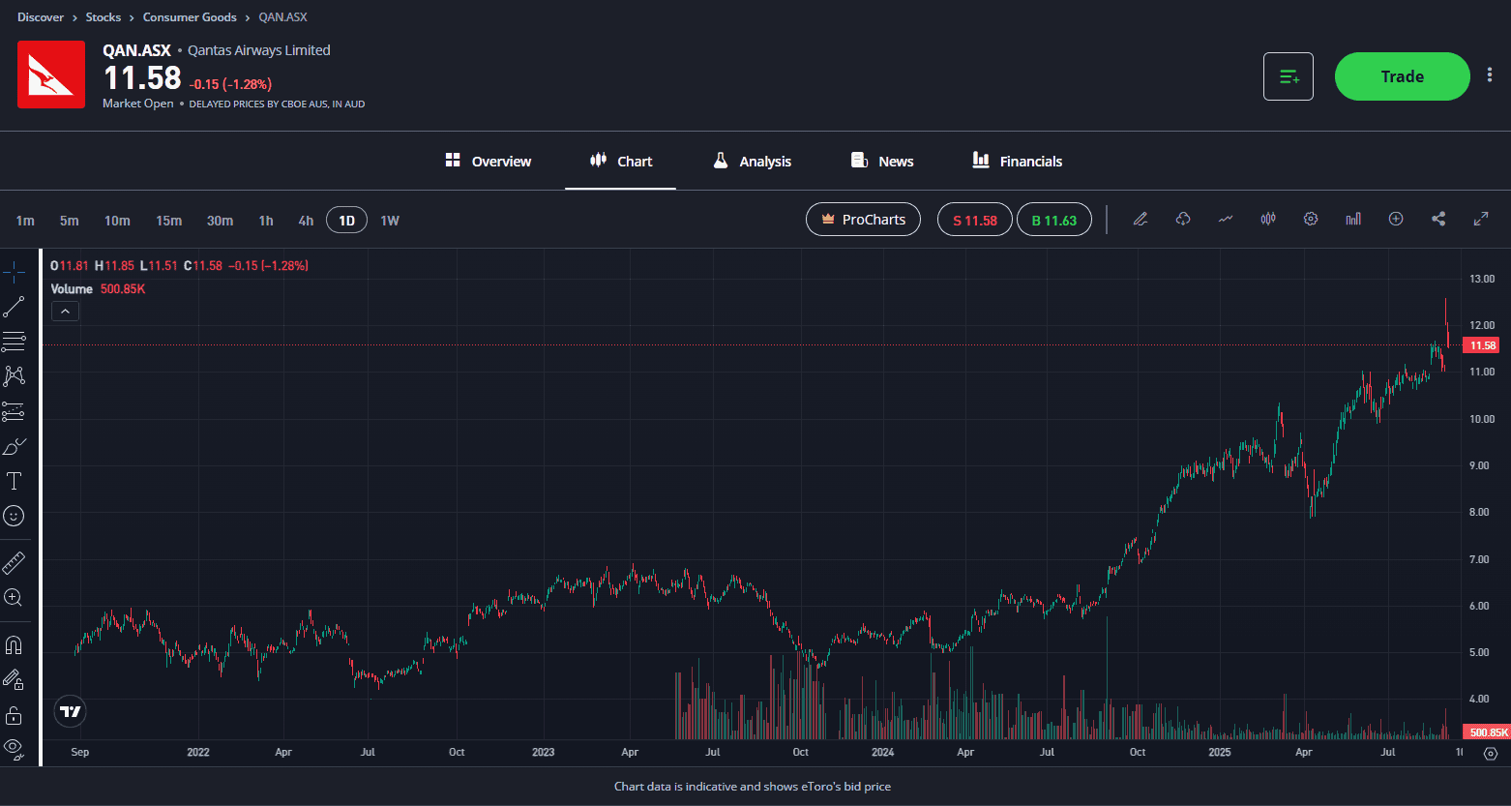The height and width of the screenshot is (806, 1511).
Task: Collapse the indicator legend chevron
Action: click(65, 312)
